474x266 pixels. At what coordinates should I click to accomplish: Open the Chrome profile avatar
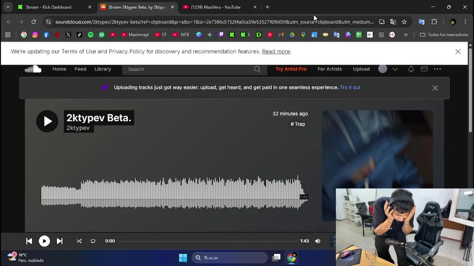(453, 22)
